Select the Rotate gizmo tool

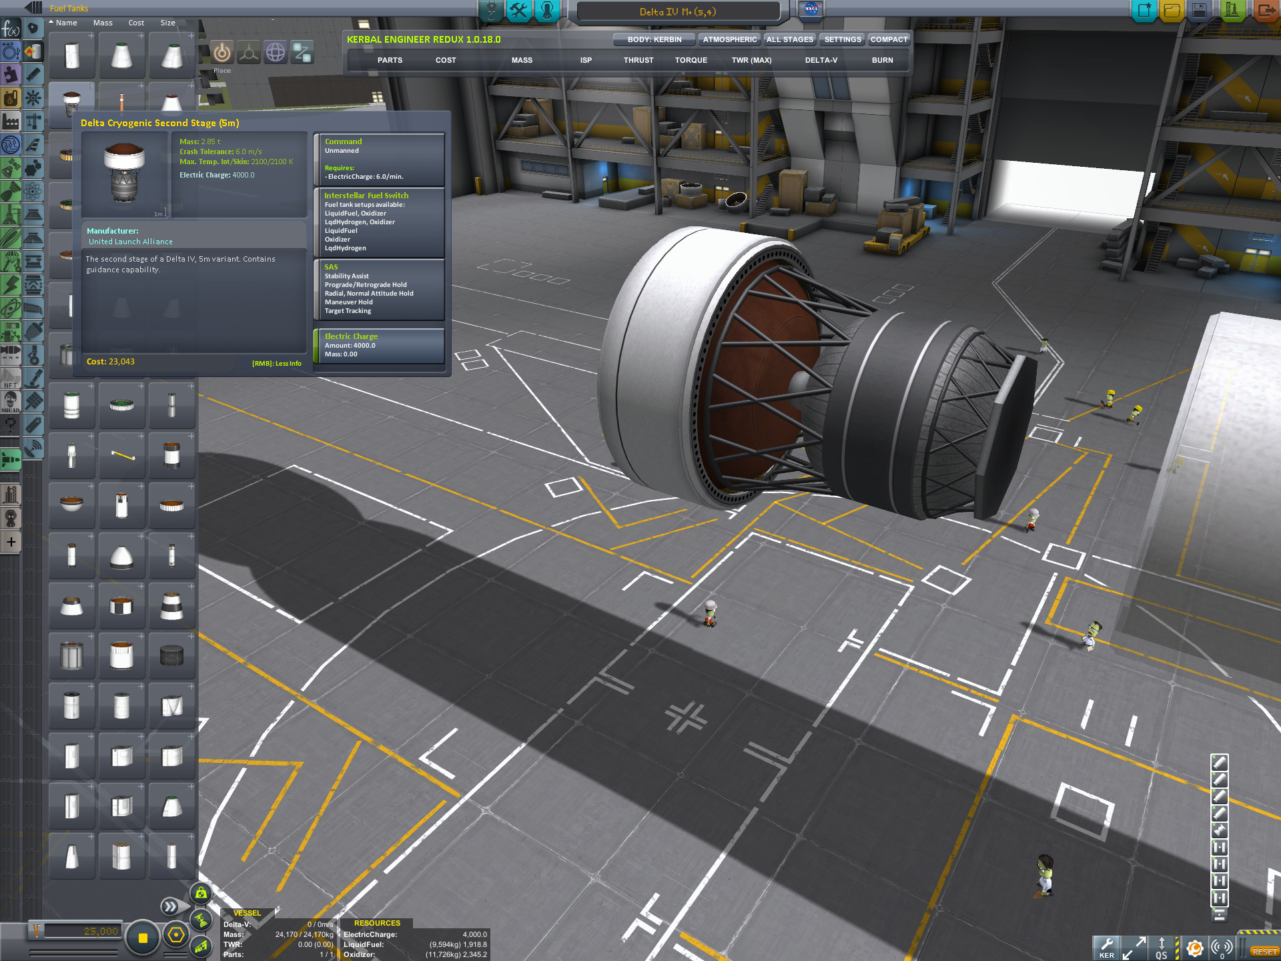[x=276, y=52]
